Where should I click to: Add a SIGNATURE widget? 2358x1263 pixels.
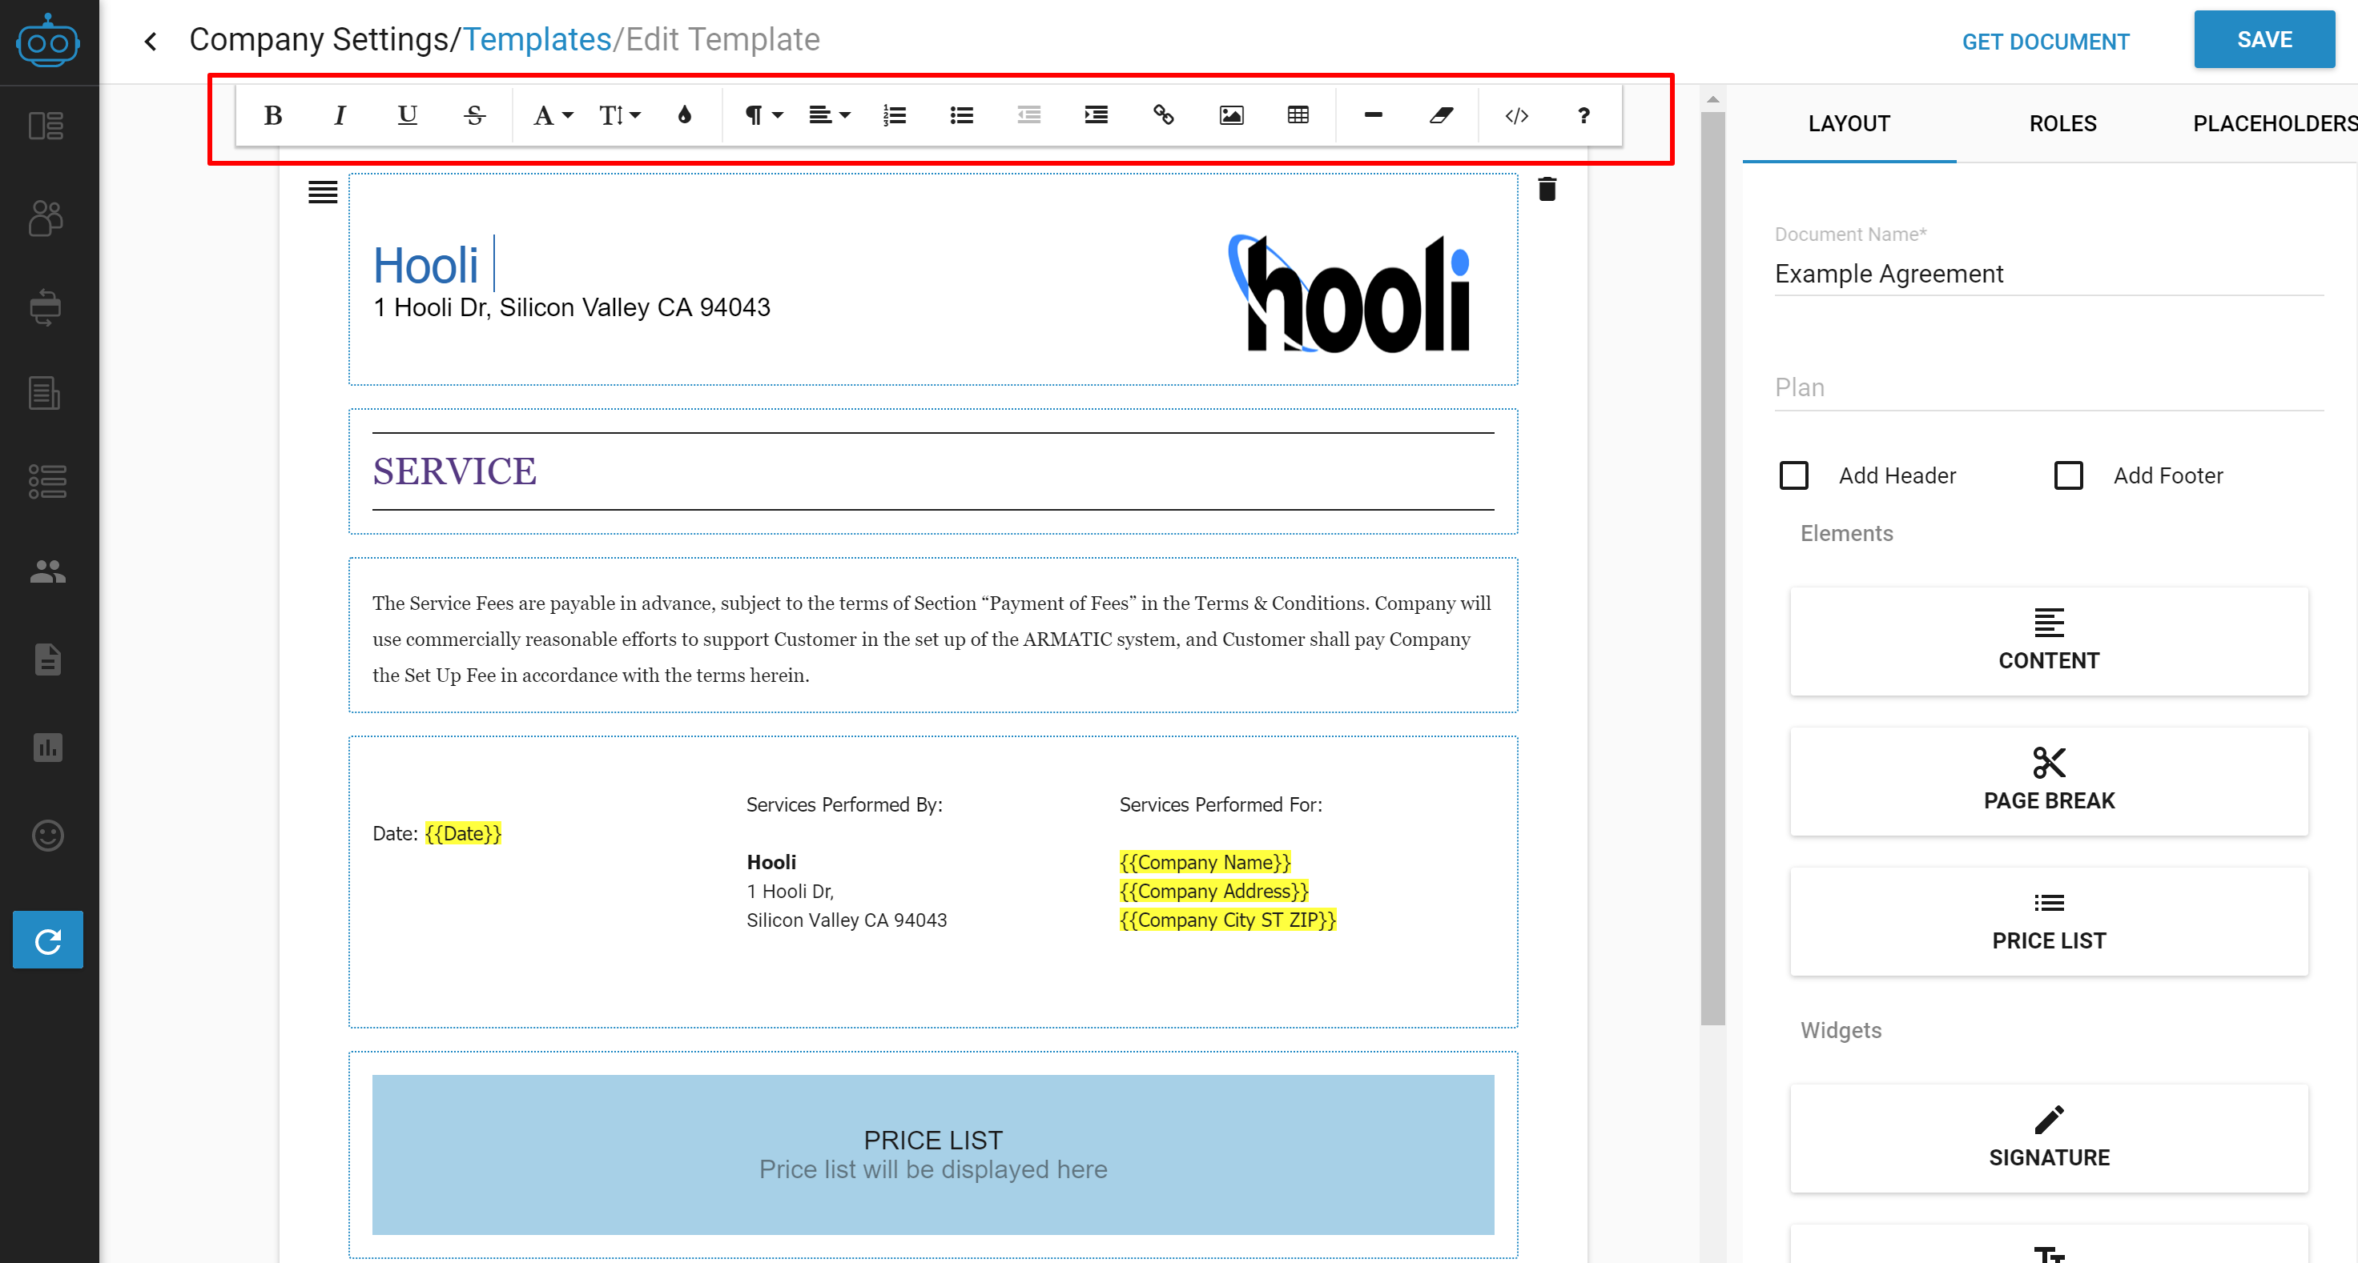pos(2049,1137)
